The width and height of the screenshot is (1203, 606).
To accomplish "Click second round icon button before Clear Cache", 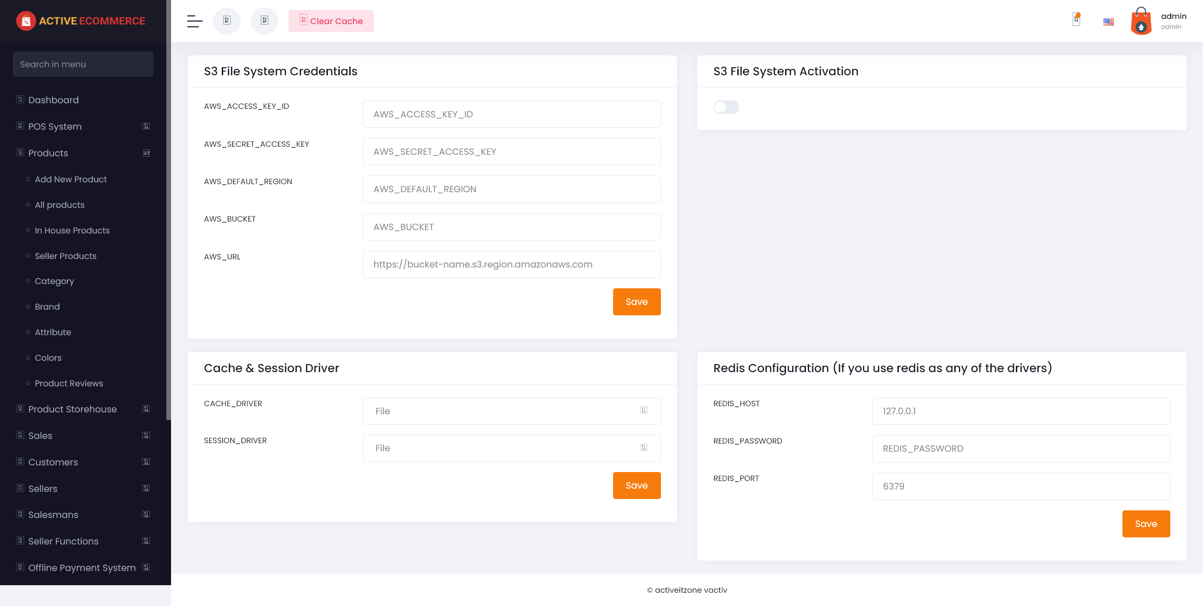I will pos(264,21).
